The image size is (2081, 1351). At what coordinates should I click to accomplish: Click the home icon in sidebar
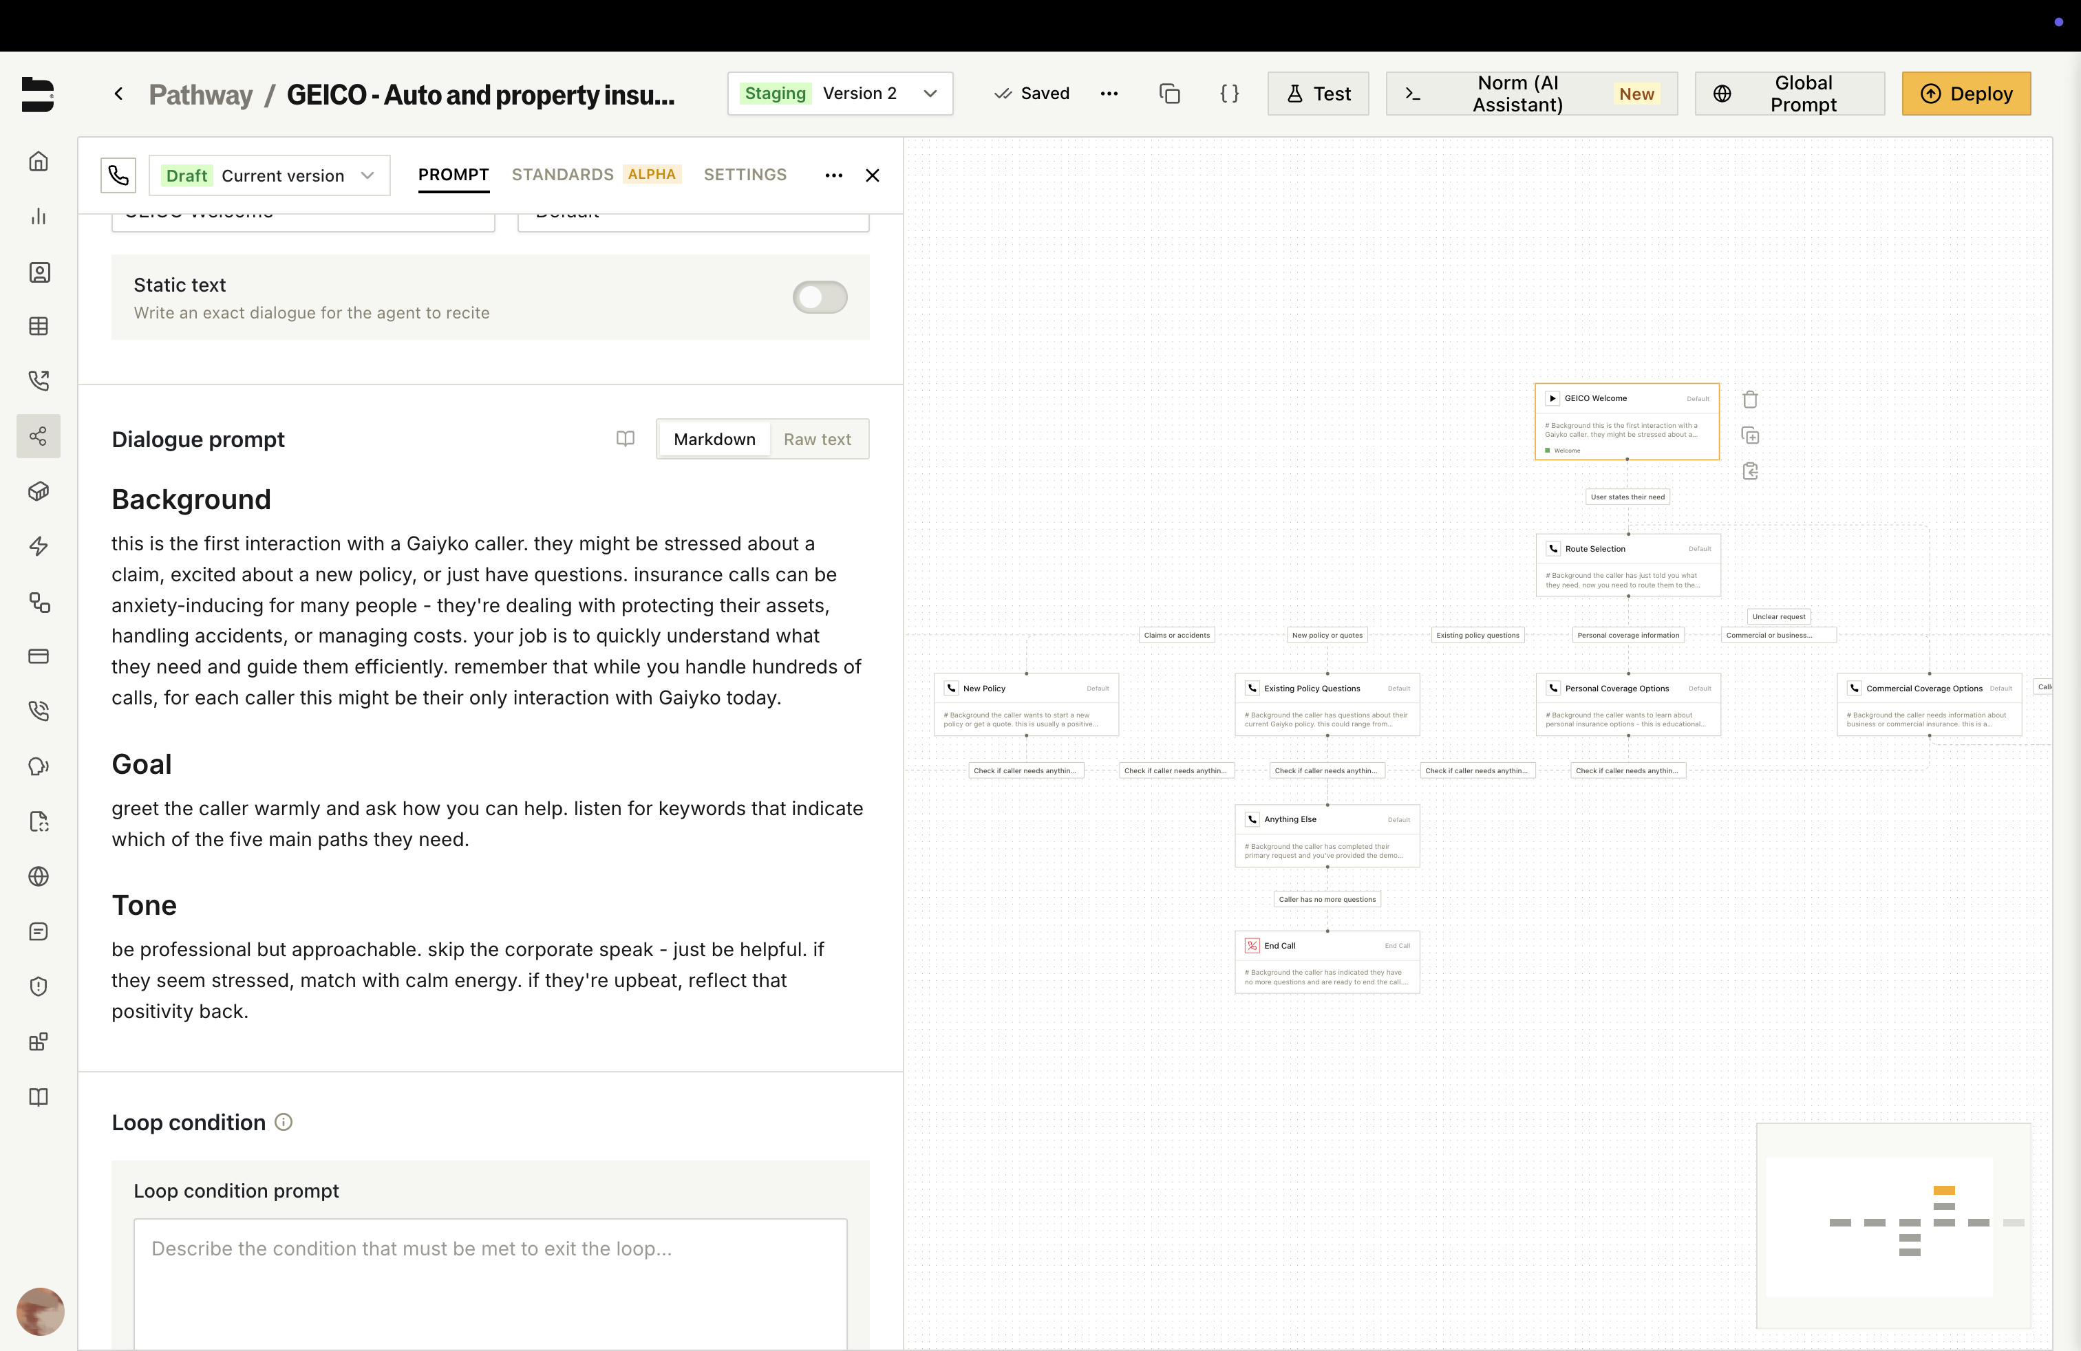[39, 162]
